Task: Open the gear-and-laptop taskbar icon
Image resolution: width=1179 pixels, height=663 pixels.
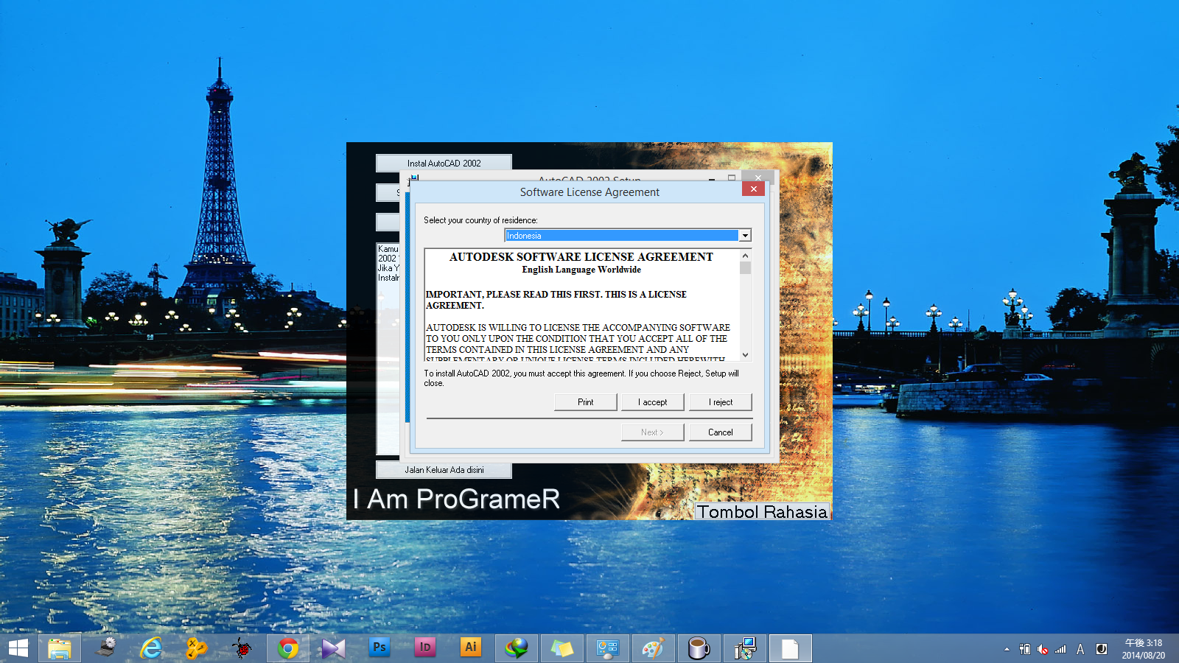Action: [105, 648]
